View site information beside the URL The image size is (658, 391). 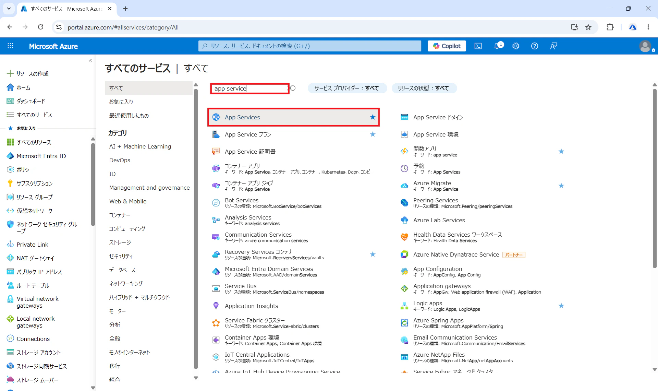tap(59, 27)
